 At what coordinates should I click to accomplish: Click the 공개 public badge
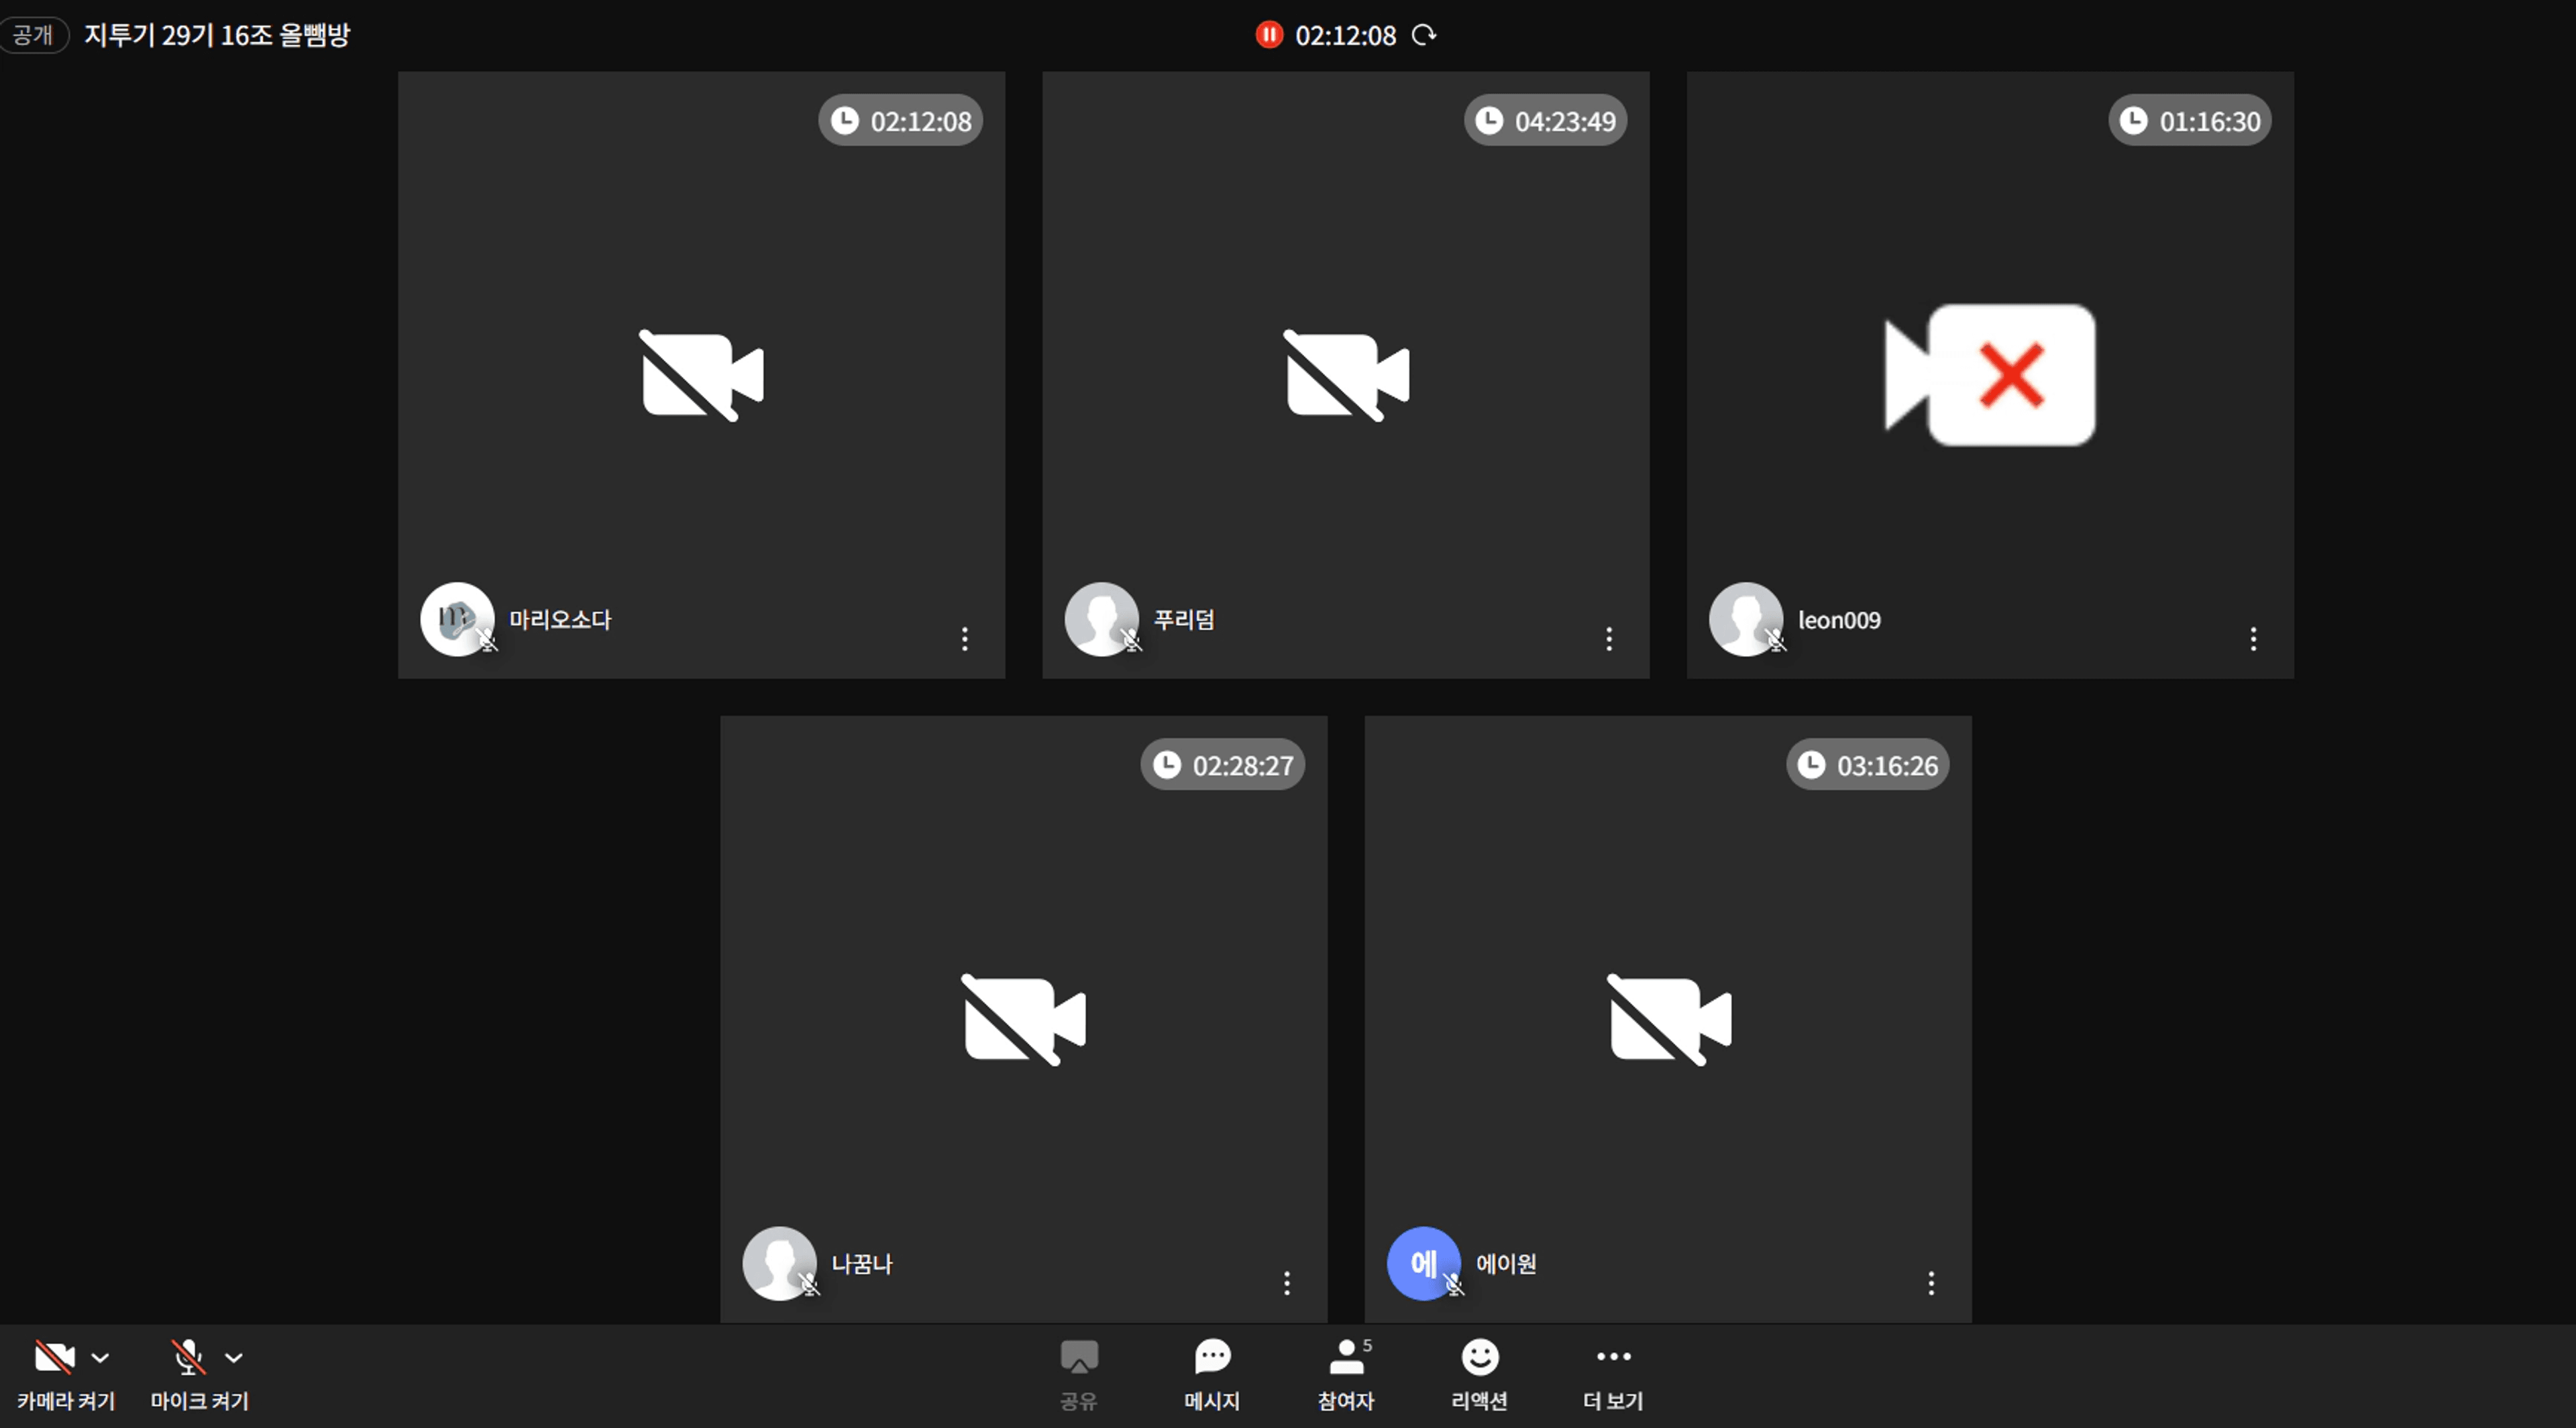33,35
